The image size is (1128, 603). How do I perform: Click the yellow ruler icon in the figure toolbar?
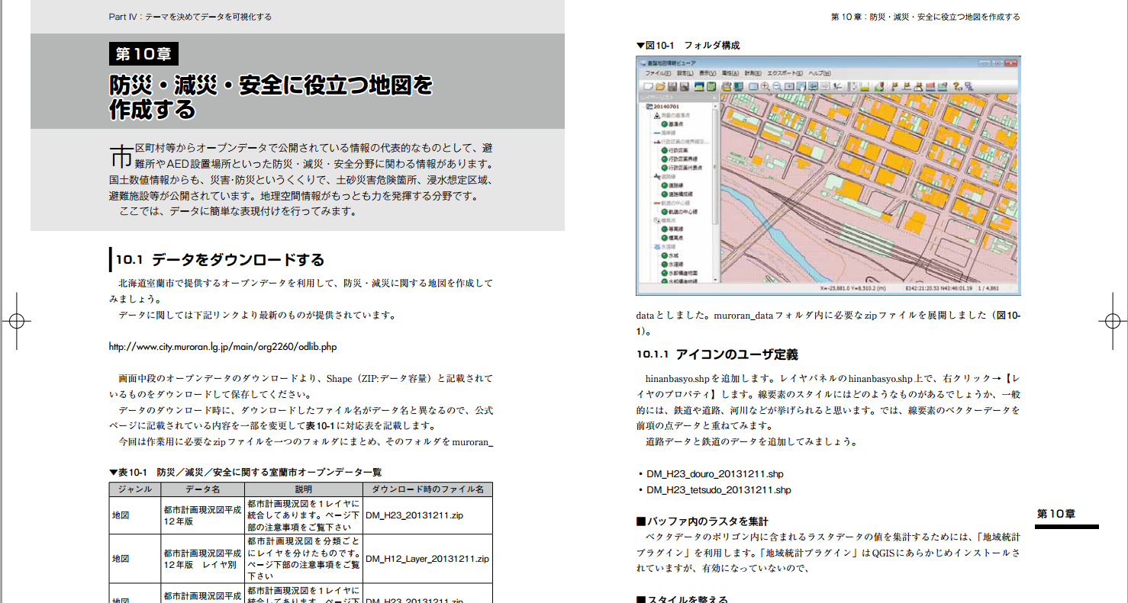(864, 86)
